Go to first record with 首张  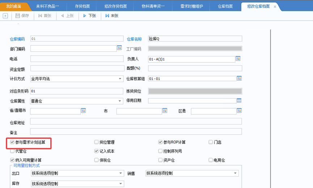(45, 16)
